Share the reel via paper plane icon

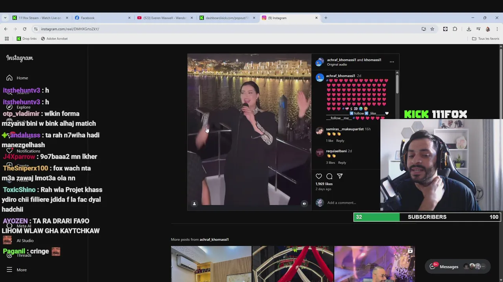point(340,176)
